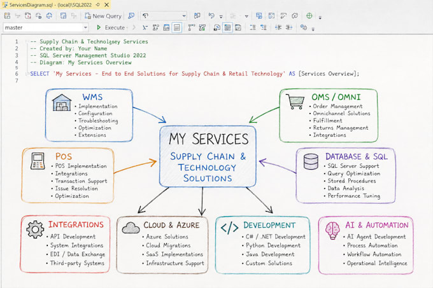Click the New Query button
Screen dimensions: 433x288
(x=103, y=16)
